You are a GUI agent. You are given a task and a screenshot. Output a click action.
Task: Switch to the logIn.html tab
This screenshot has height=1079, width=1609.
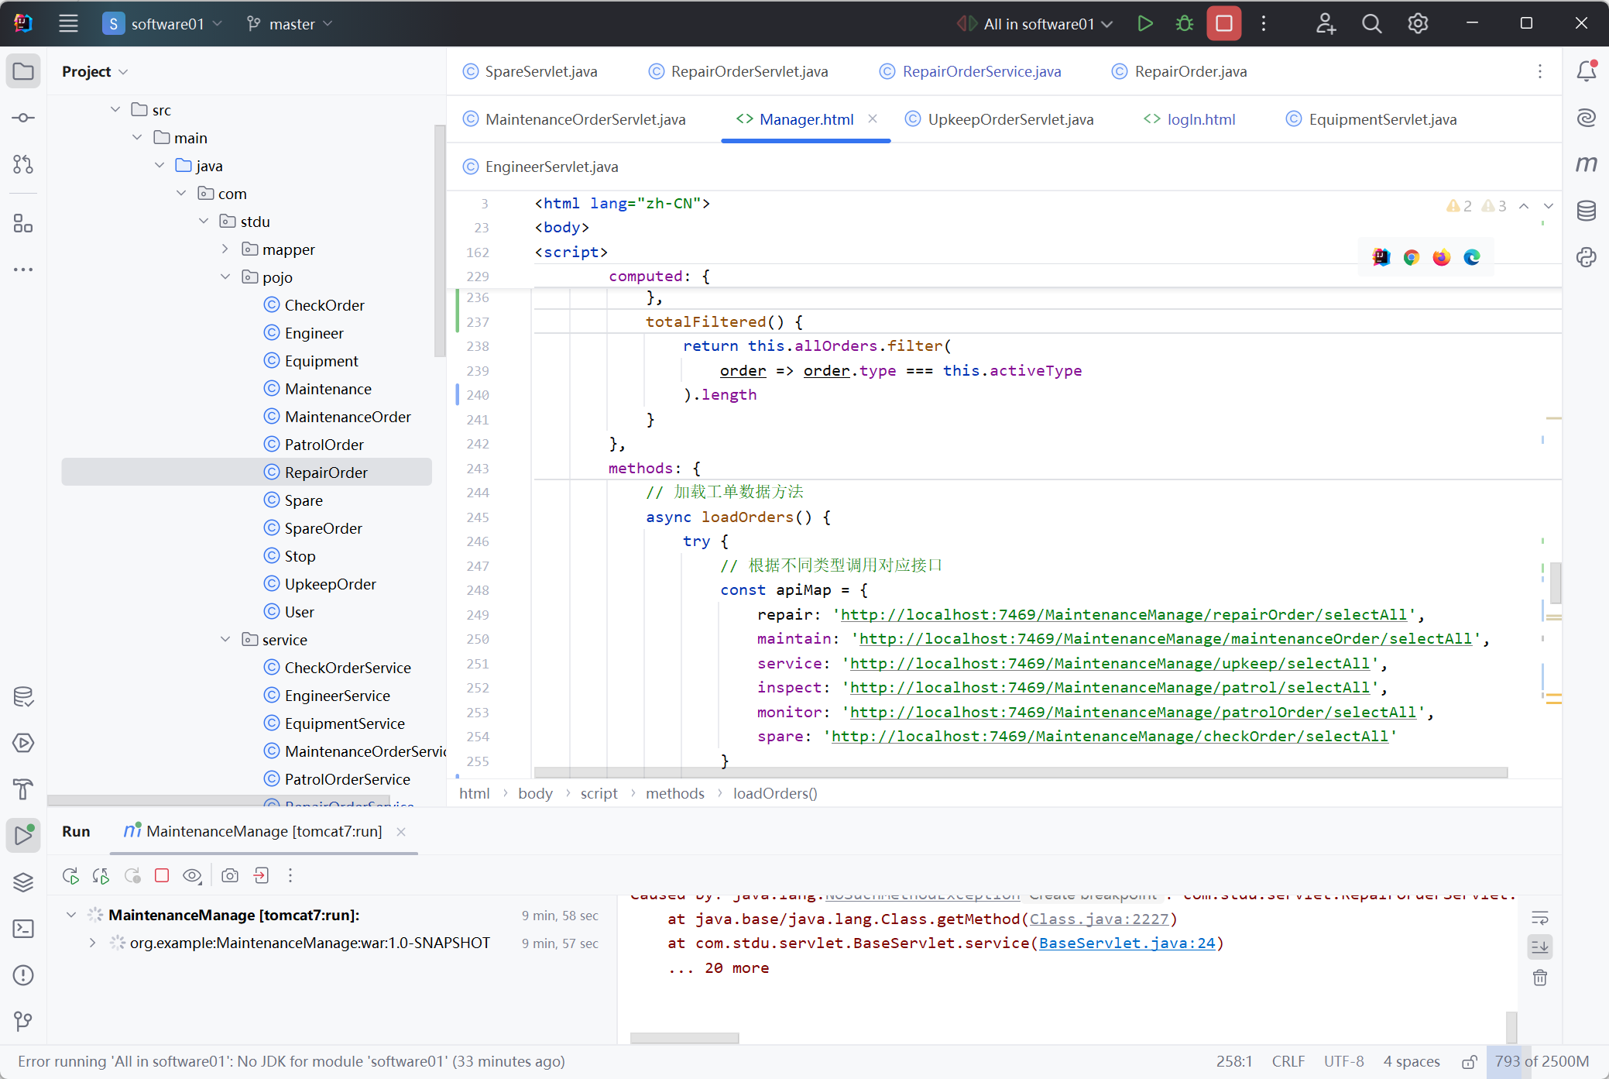click(1200, 119)
